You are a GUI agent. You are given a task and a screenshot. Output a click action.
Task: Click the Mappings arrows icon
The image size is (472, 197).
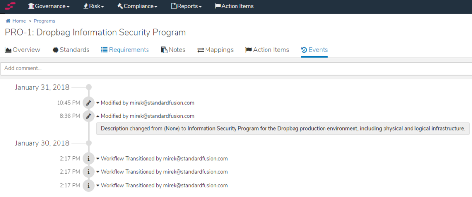pos(201,50)
